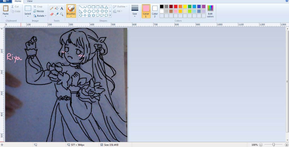Choose the Down arrow shape
289x147 pixels.
click(81, 15)
